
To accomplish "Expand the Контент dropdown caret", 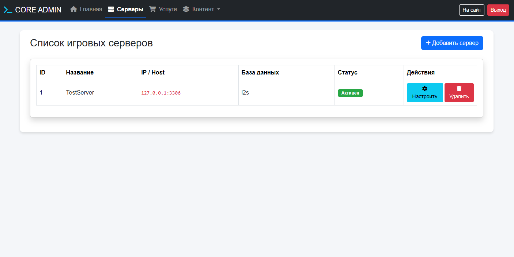I will point(219,9).
